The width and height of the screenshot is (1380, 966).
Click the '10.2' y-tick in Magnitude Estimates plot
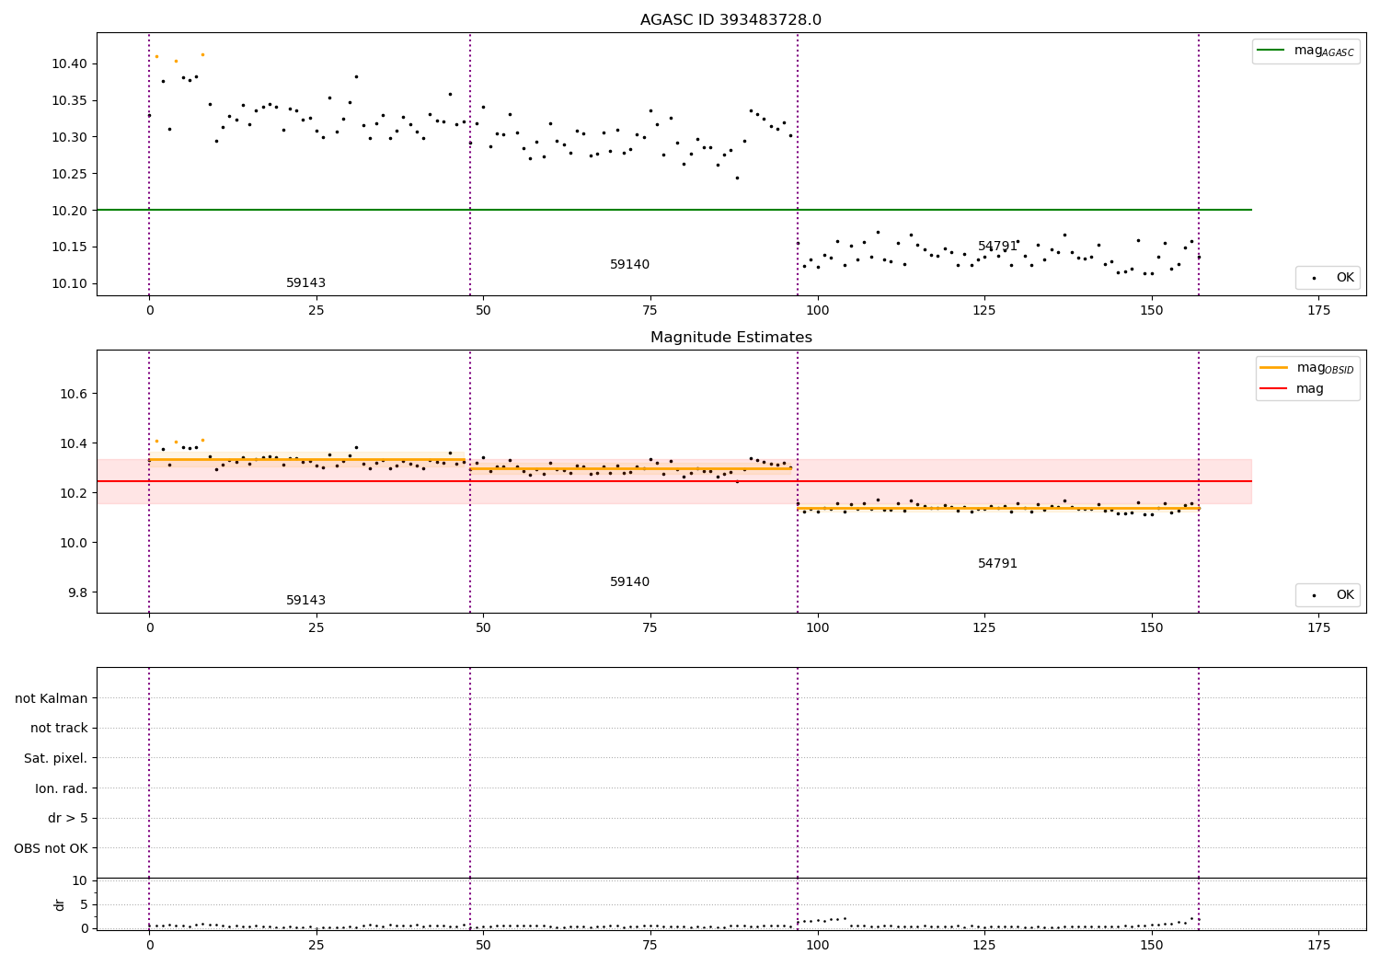(x=74, y=493)
